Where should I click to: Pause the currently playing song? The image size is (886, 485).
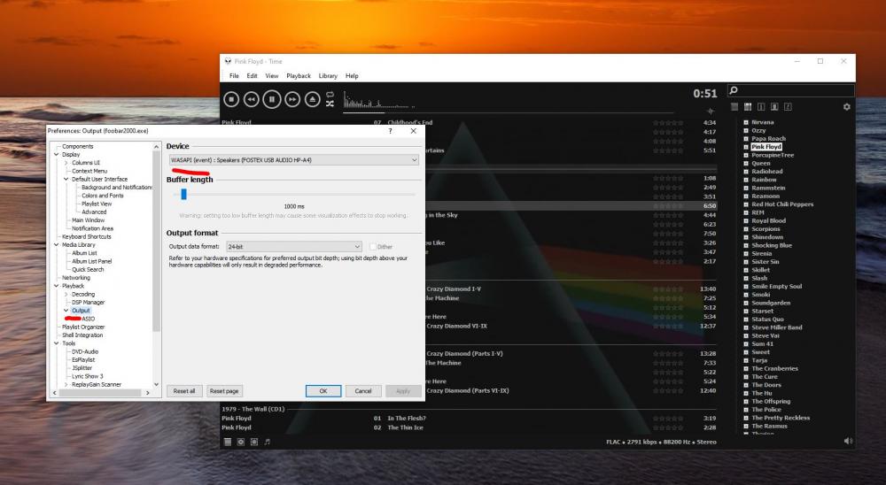(272, 99)
